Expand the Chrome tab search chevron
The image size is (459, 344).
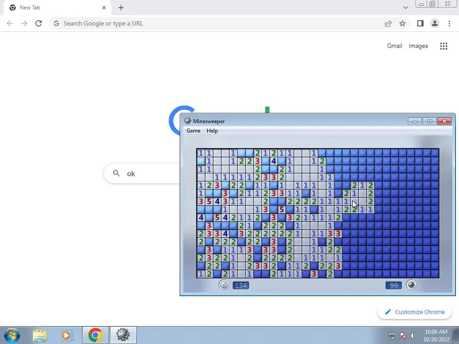(405, 8)
